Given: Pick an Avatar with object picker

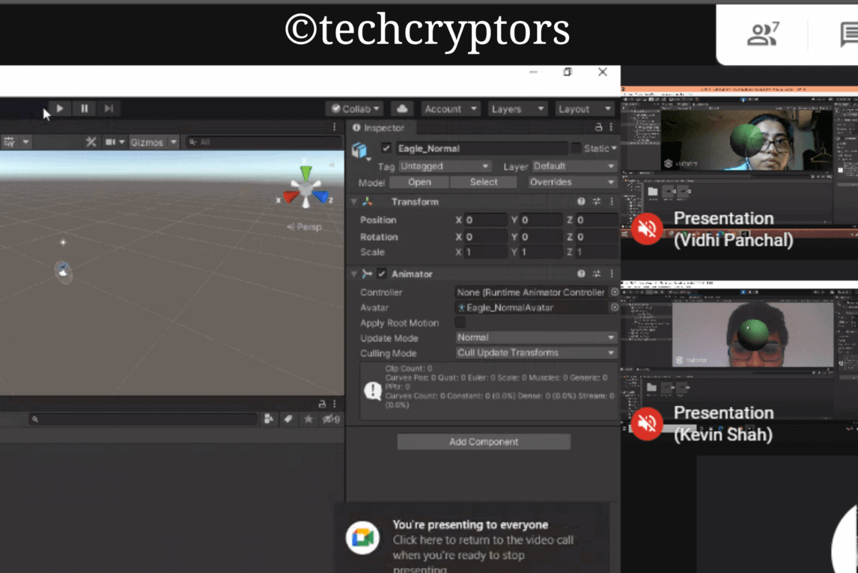Looking at the screenshot, I should [x=615, y=307].
